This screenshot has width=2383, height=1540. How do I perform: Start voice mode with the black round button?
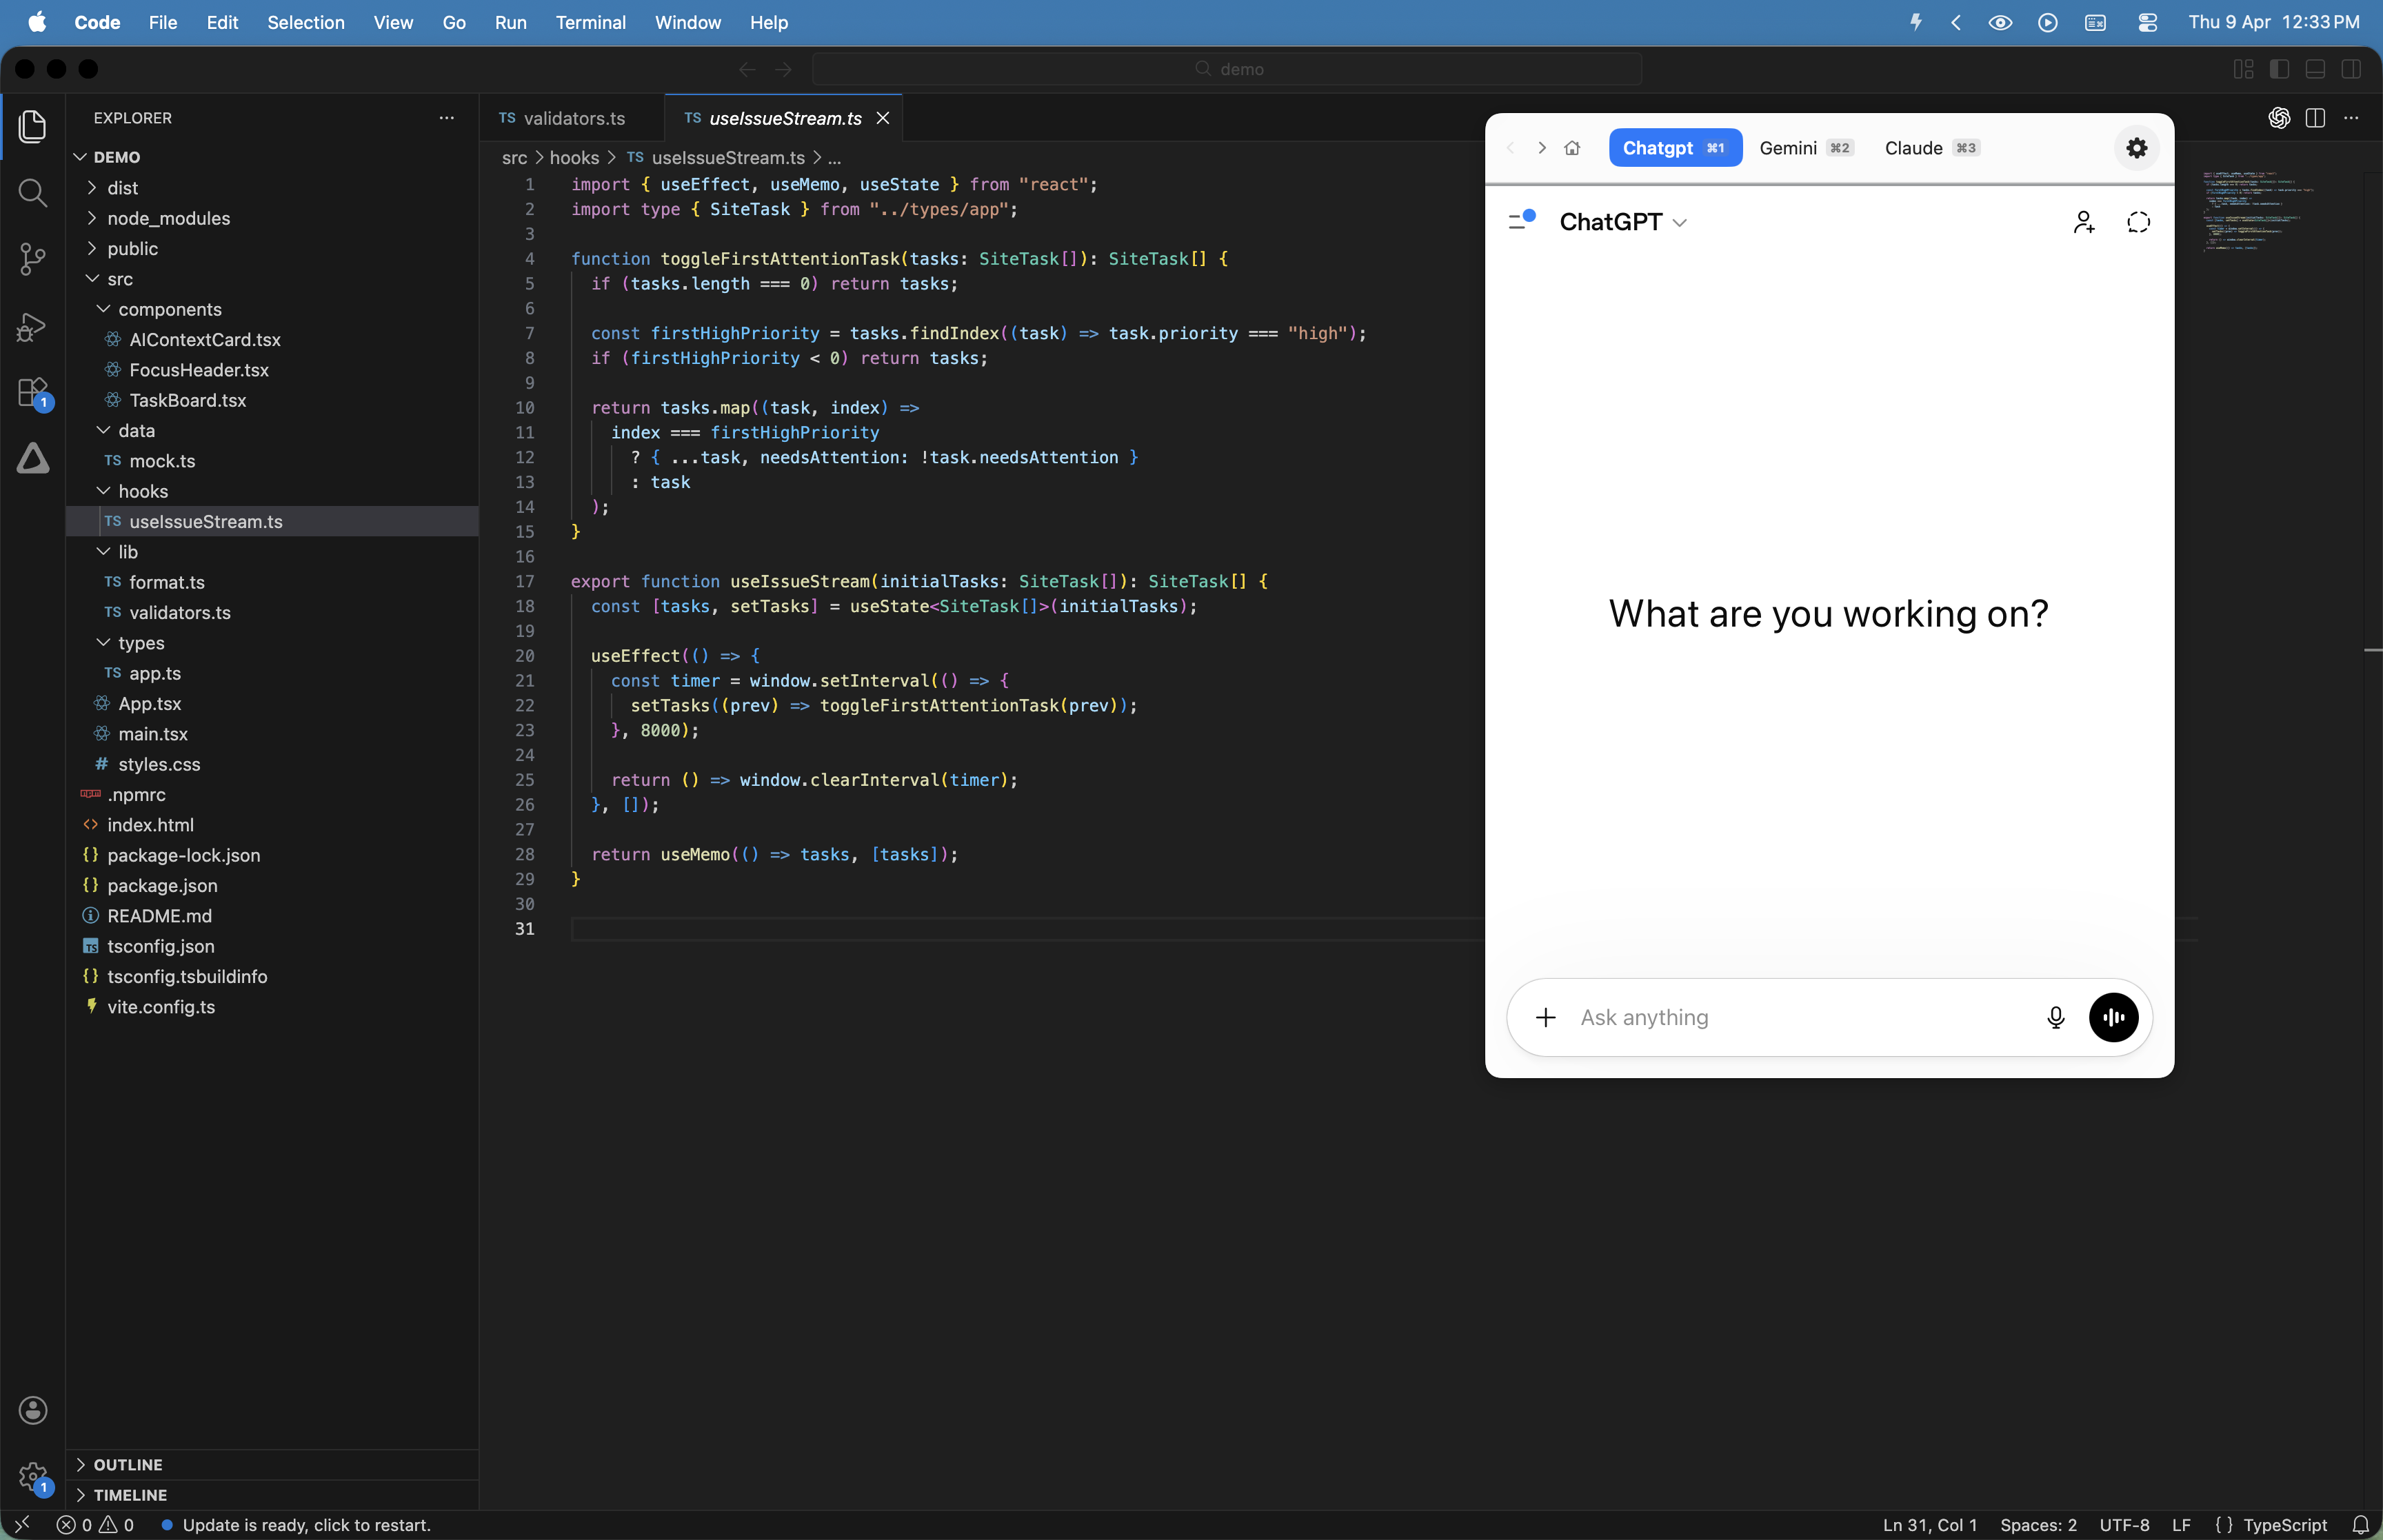(x=2113, y=1017)
